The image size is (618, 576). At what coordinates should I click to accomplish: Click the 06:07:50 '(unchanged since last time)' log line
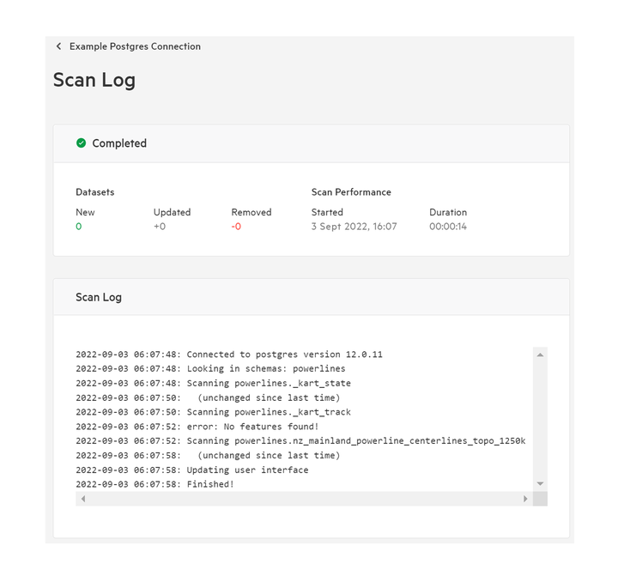click(x=208, y=397)
